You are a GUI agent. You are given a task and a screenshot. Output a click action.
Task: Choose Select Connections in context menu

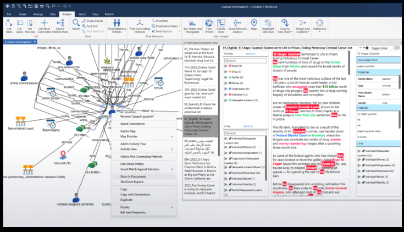pos(144,124)
